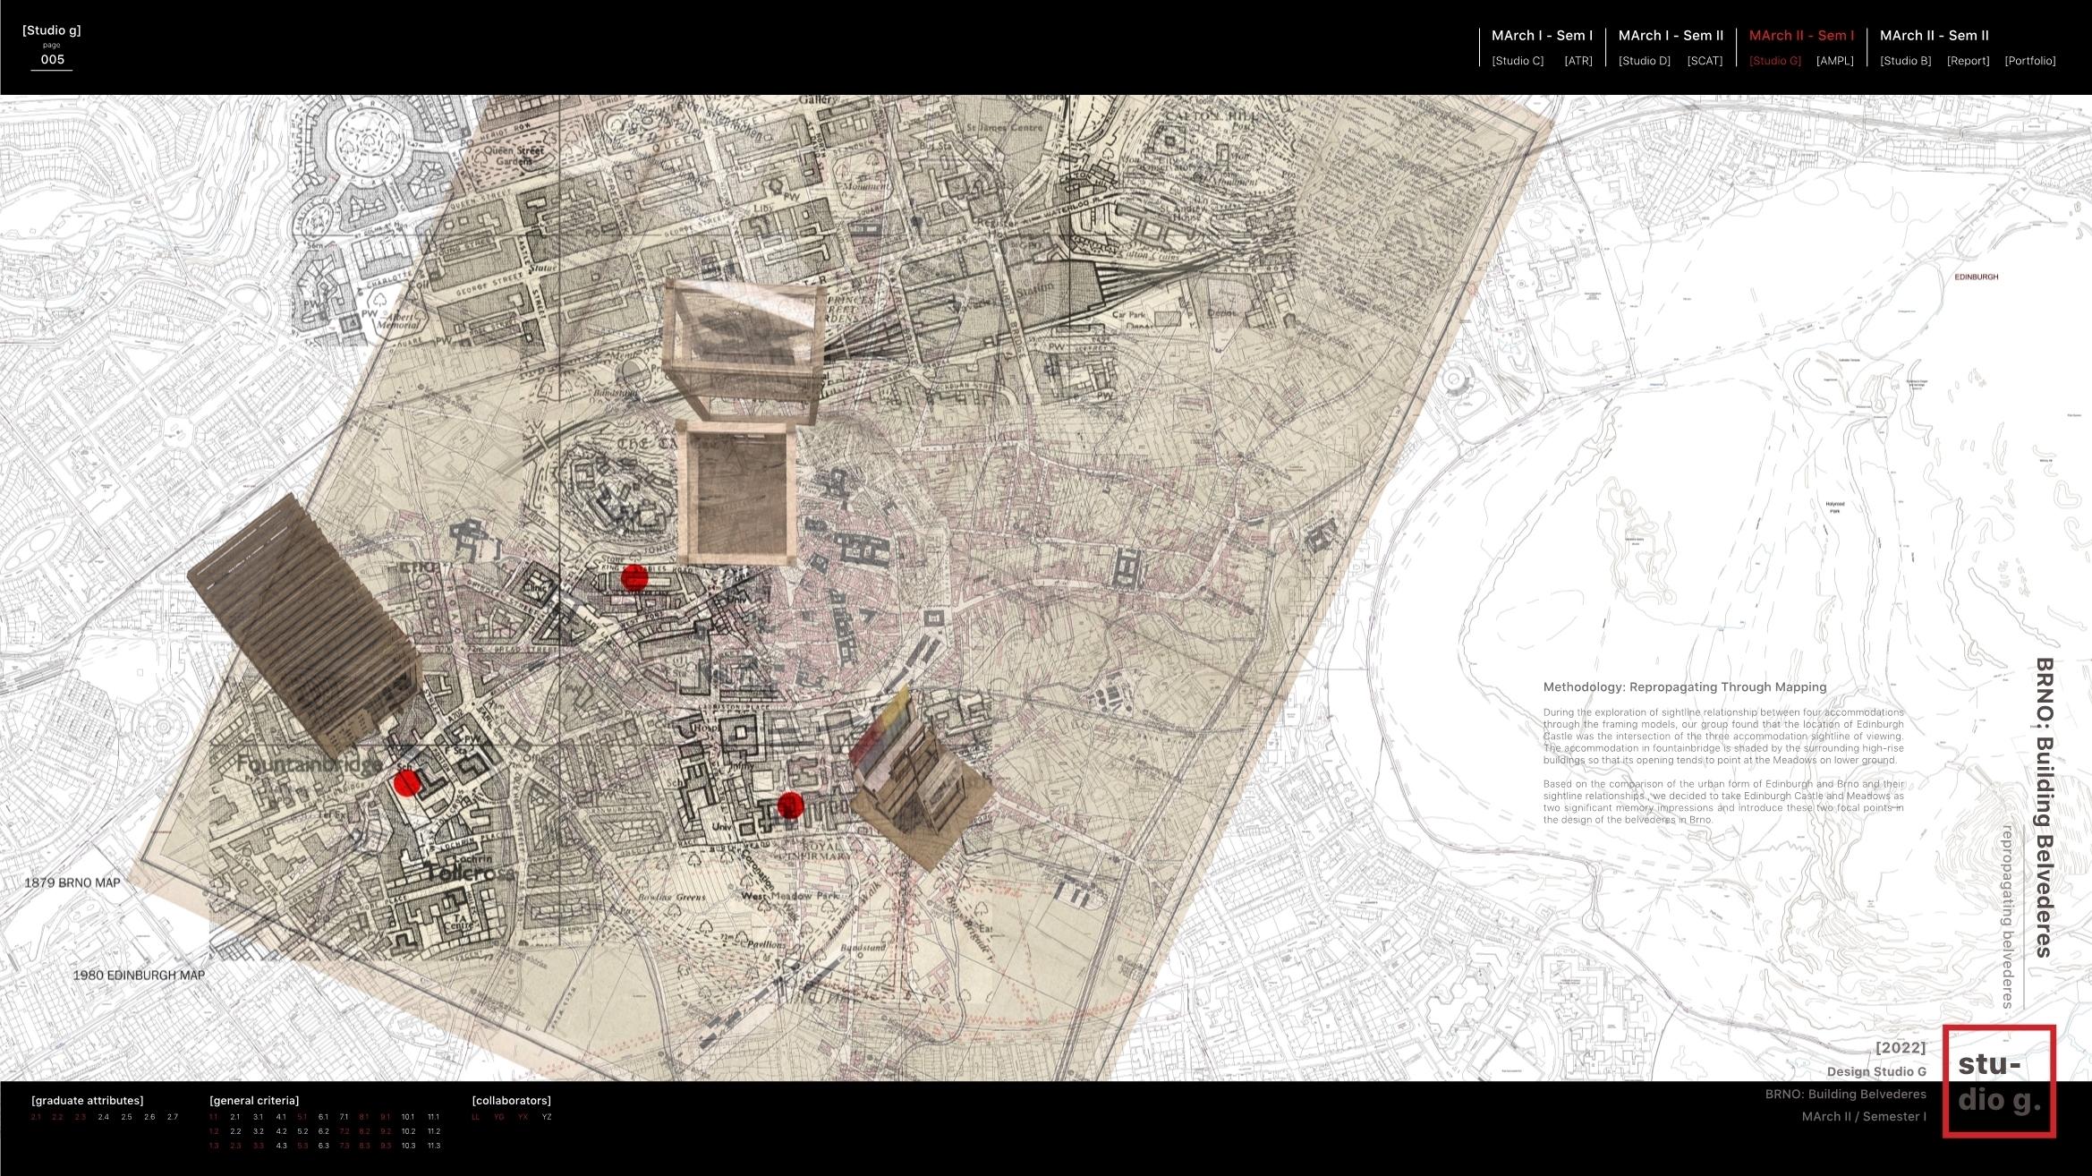Viewport: 2092px width, 1176px height.
Task: Click the [Studio B] link
Action: click(1905, 61)
